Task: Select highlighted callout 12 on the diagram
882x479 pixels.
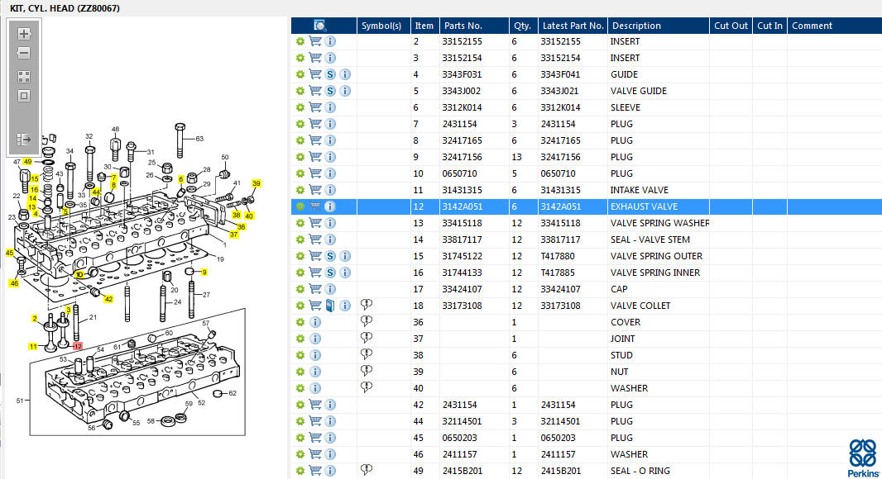Action: pos(78,347)
